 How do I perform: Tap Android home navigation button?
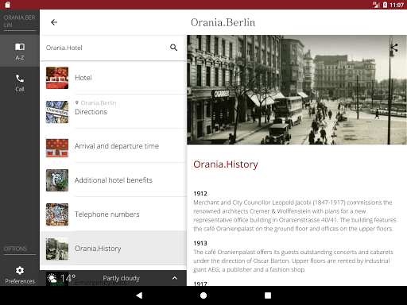(x=203, y=295)
